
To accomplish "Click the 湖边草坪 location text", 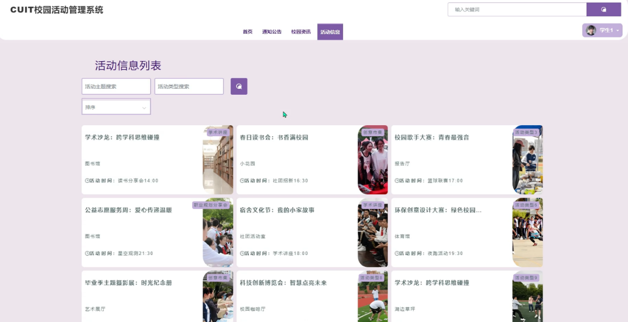I will (x=405, y=309).
